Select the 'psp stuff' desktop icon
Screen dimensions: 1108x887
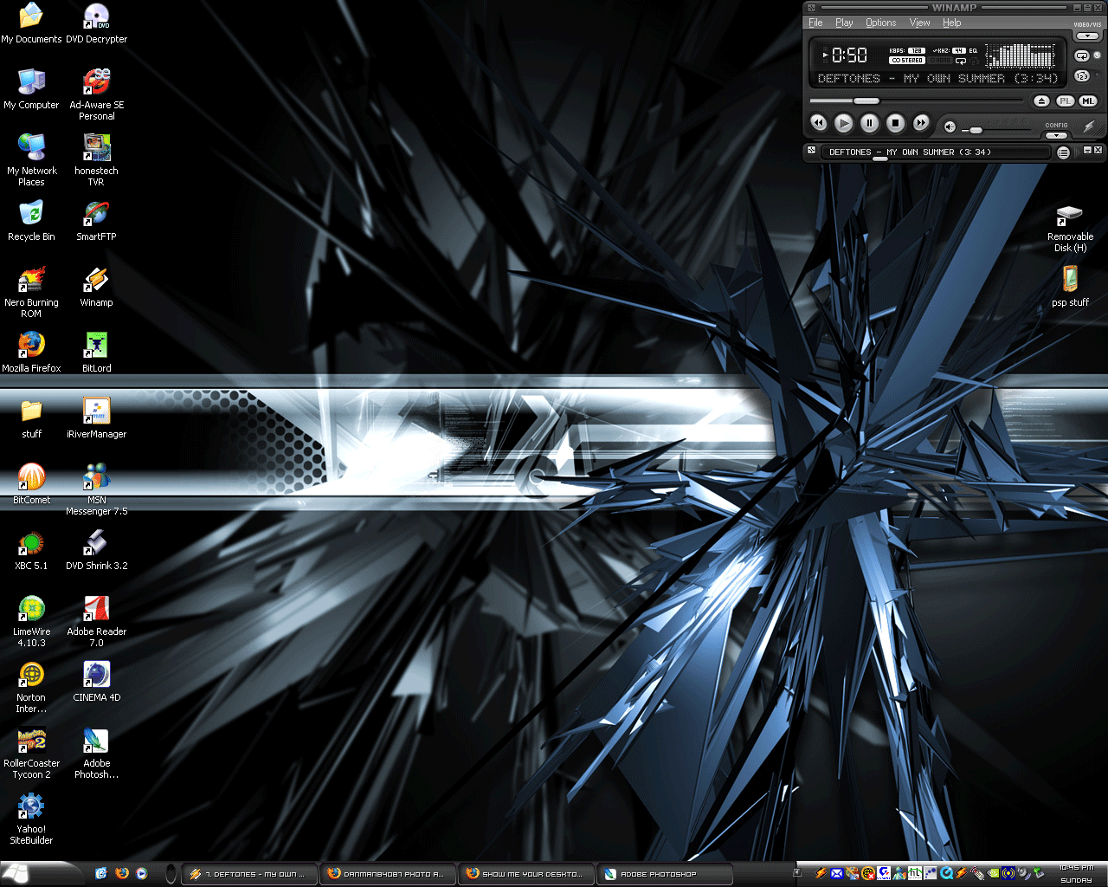(1070, 287)
